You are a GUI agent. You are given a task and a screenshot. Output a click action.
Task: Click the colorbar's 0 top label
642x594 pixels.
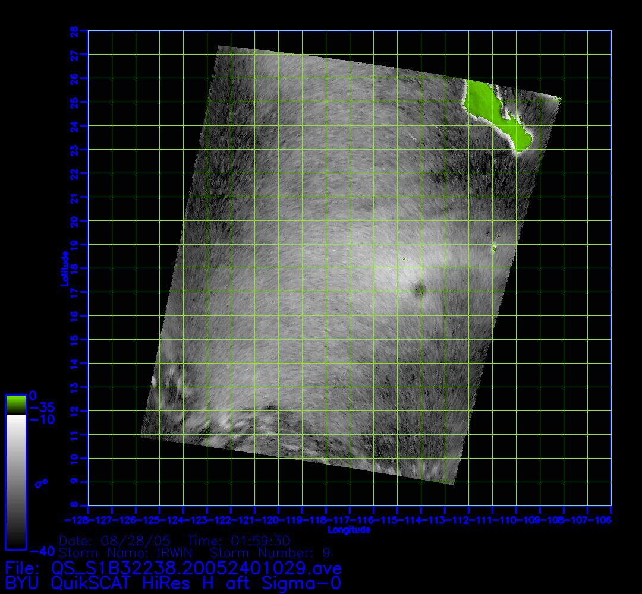pyautogui.click(x=33, y=396)
